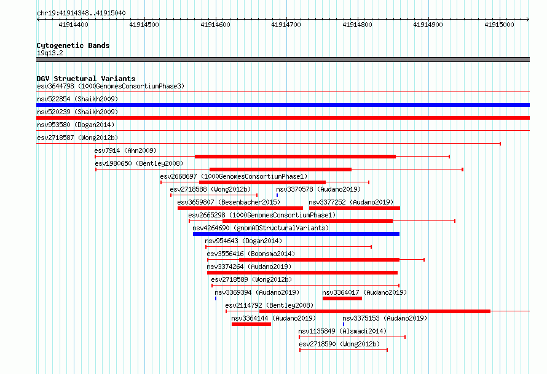Click the 19q13.2 band label
Viewport: 547px width, 374px height.
(50, 53)
